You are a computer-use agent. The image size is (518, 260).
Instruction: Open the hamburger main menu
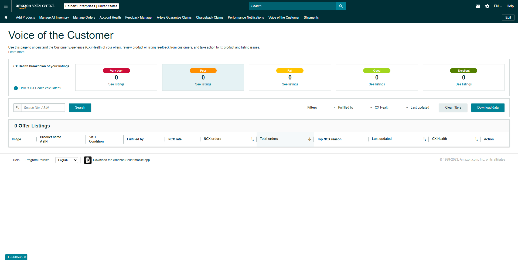tap(6, 6)
